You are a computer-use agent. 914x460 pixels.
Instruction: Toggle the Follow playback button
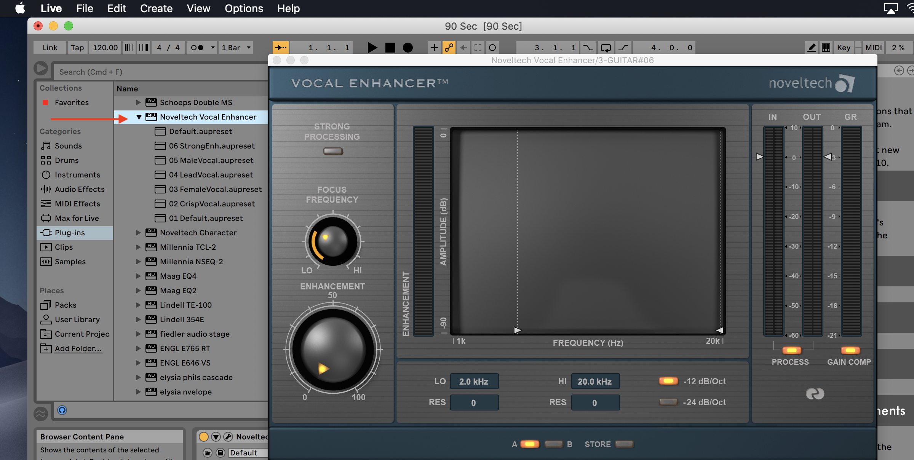[x=280, y=48]
